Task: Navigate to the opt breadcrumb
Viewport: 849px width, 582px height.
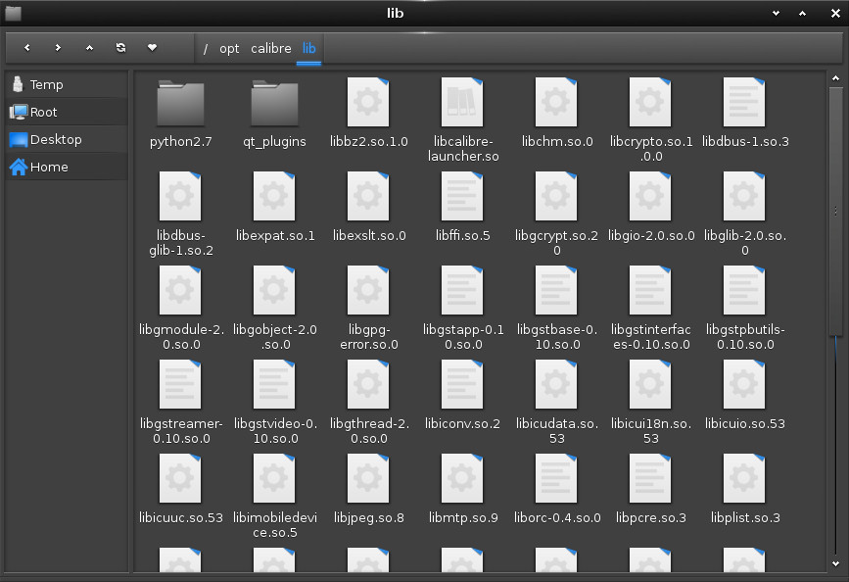Action: [229, 48]
